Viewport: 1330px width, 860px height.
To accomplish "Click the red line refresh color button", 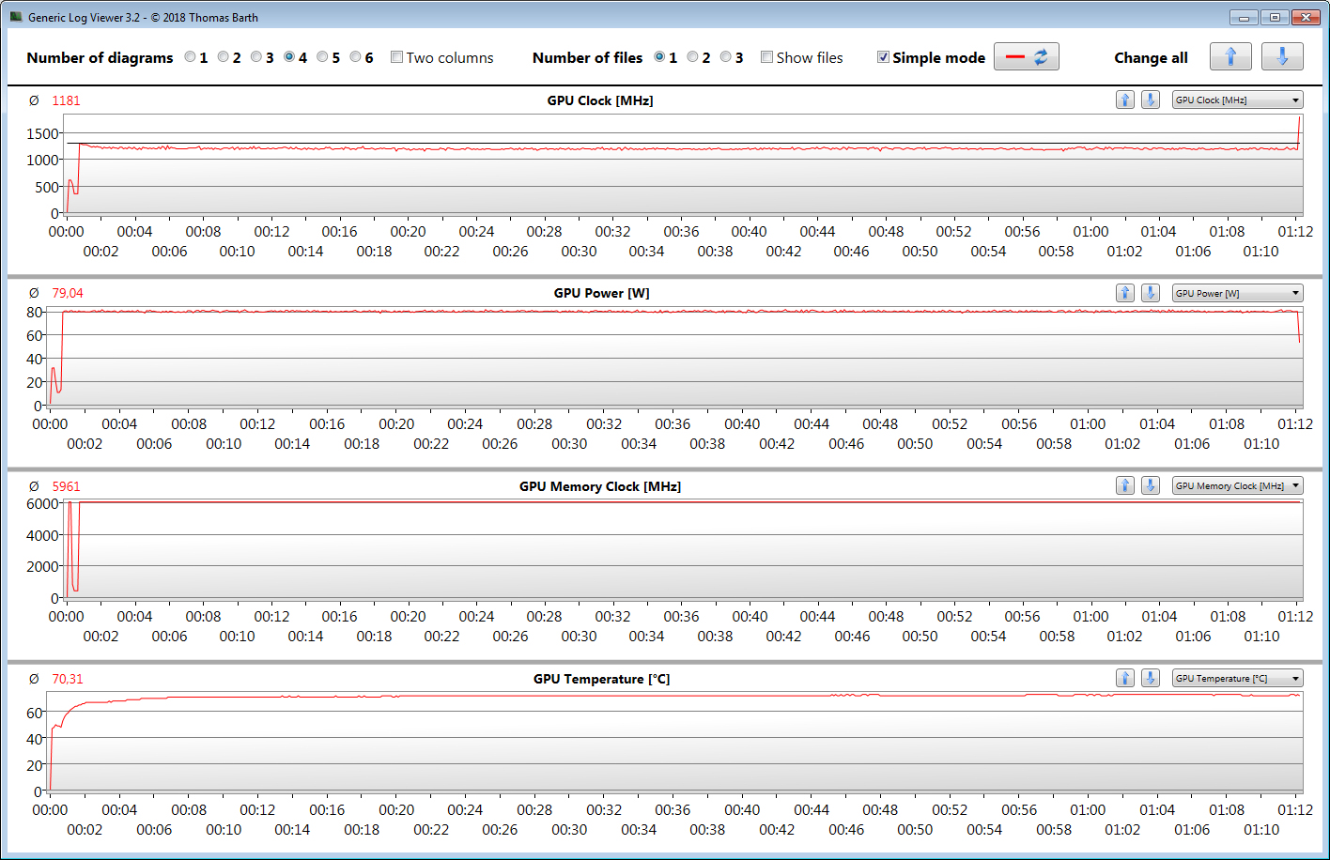I will pos(1026,57).
